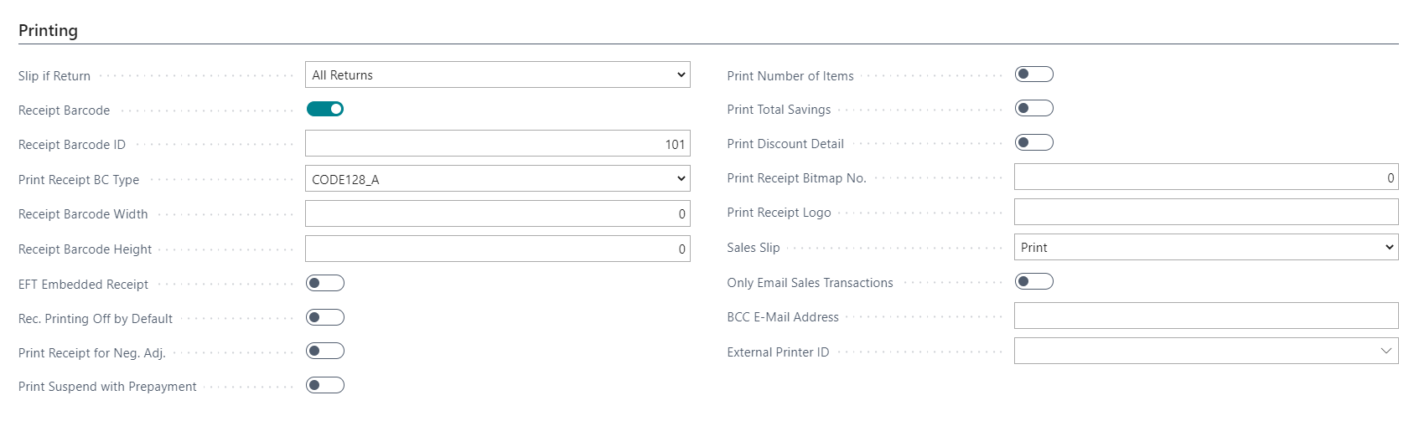
Task: Enable EFT Embedded Receipt toggle
Action: 325,283
